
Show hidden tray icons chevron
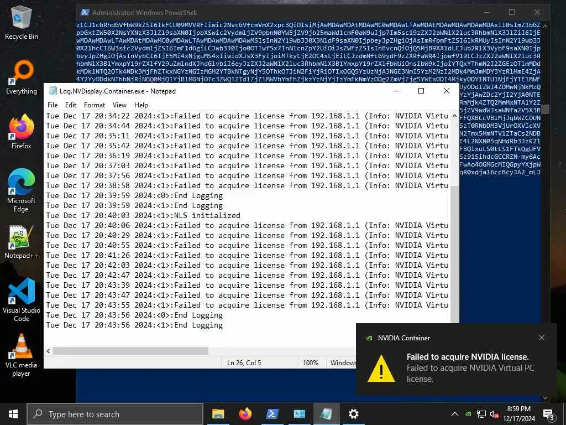pyautogui.click(x=455, y=414)
